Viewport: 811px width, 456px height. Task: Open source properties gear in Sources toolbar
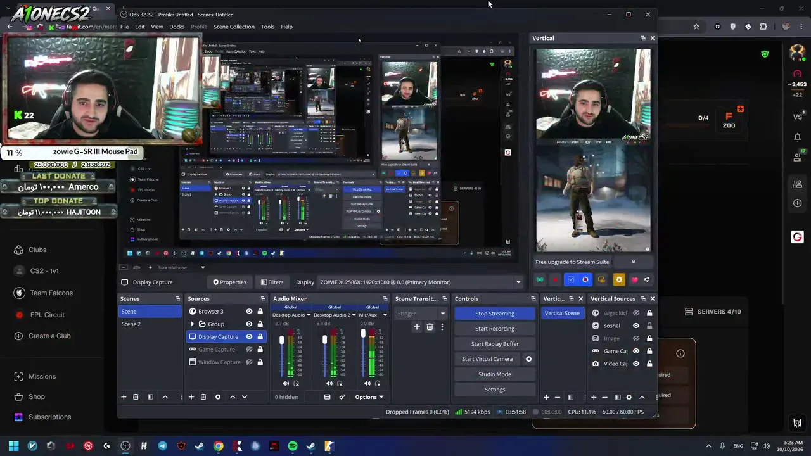click(x=218, y=397)
